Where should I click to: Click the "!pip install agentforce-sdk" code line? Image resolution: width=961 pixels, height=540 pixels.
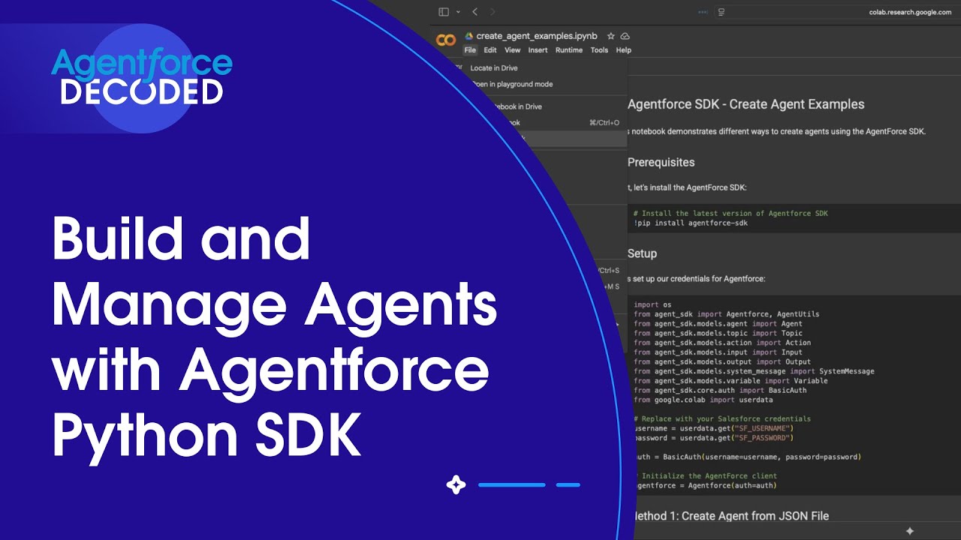(691, 223)
